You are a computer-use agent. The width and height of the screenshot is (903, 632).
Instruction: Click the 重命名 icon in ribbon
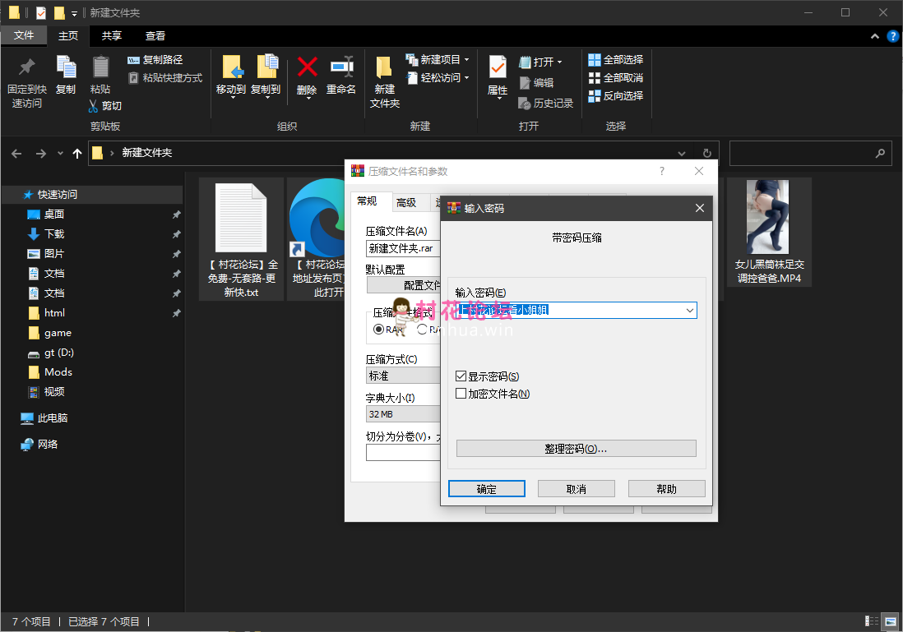(340, 67)
